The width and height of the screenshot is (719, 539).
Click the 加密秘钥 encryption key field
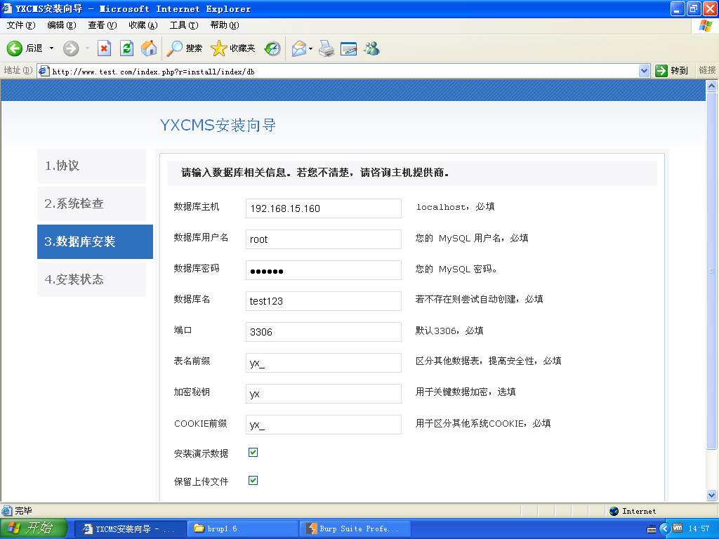[x=323, y=394]
